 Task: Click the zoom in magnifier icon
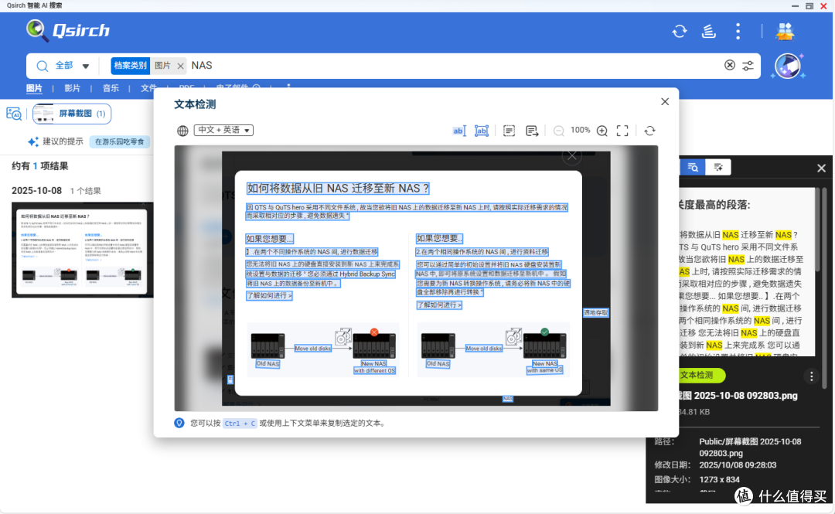(x=602, y=131)
